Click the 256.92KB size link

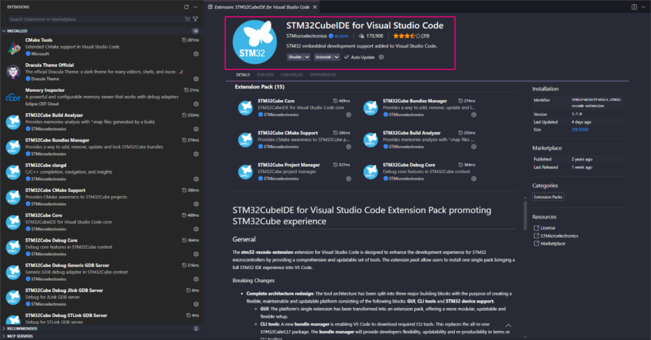[x=579, y=129]
